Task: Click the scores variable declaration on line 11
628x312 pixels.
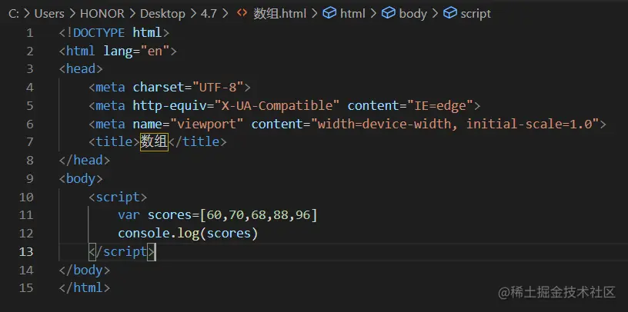Action: [x=170, y=215]
